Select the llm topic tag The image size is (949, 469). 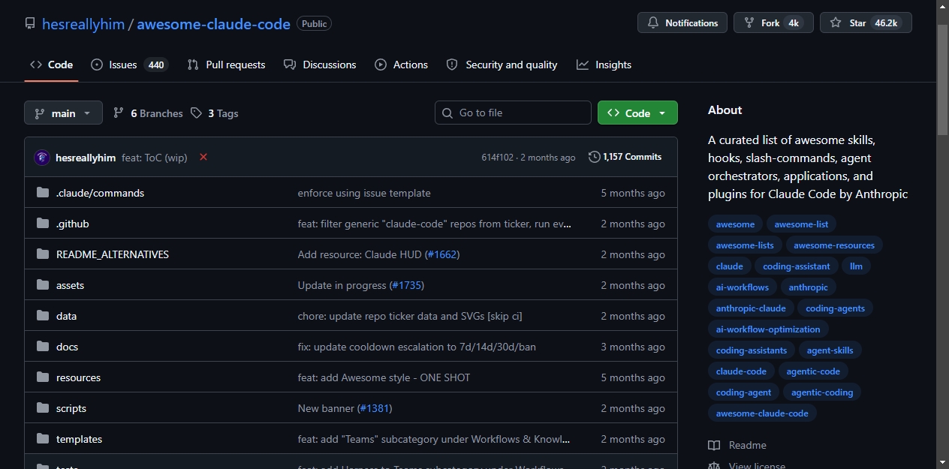pos(857,266)
